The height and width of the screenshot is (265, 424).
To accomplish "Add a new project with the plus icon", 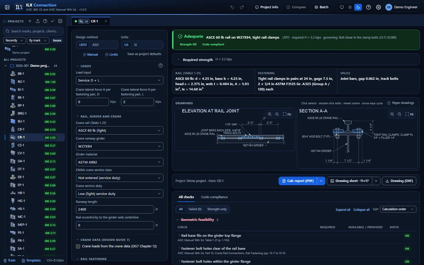I will coord(30,21).
